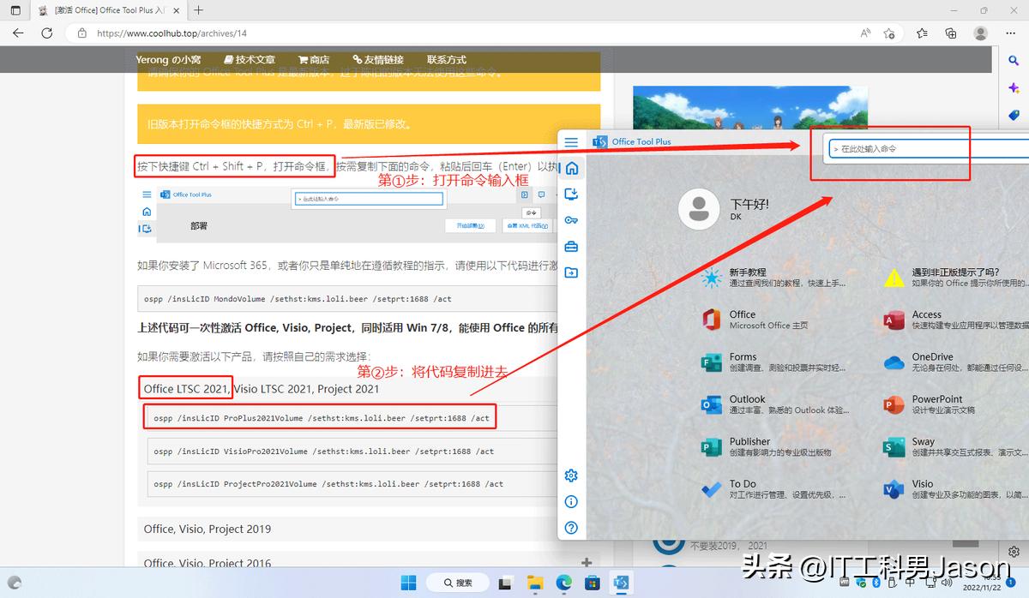The height and width of the screenshot is (598, 1029).
Task: Open Toolbox briefcase icon in Office Tool Plus sidebar
Action: pos(571,247)
